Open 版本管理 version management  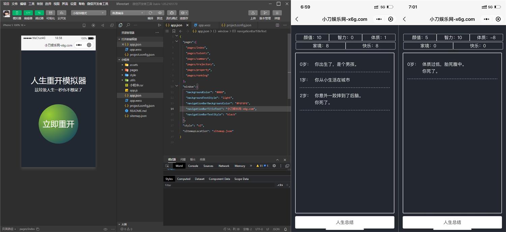point(266,12)
